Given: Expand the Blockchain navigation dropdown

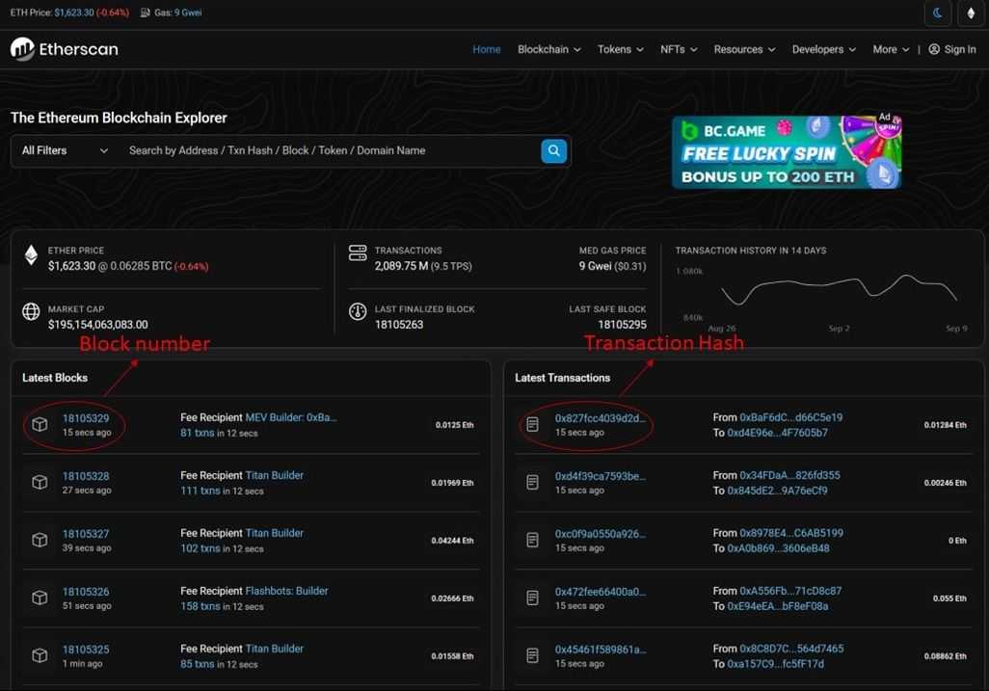Looking at the screenshot, I should click(548, 49).
